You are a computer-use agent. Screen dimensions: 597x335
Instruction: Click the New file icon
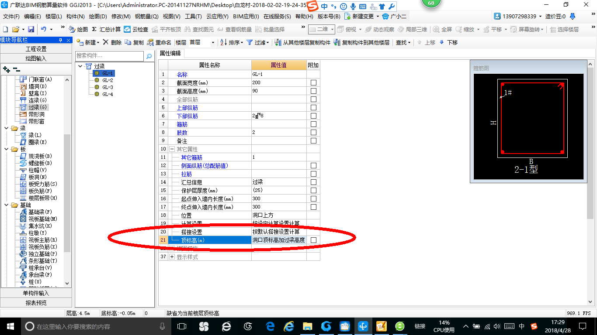click(x=6, y=29)
